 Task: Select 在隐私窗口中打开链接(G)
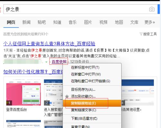point(90,81)
